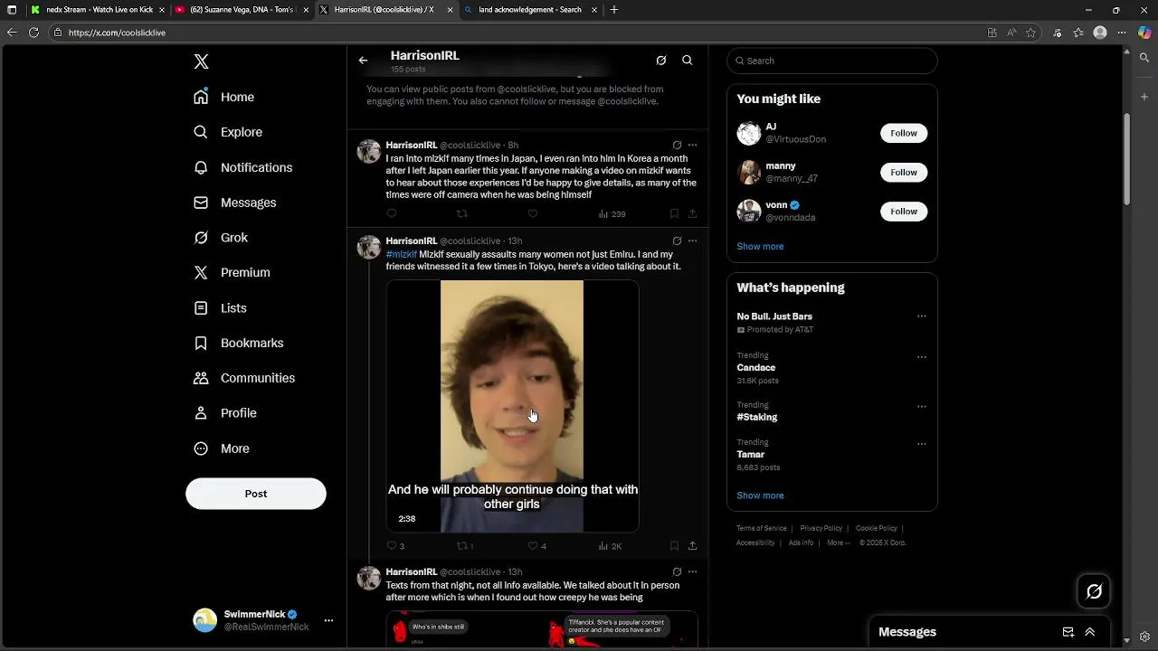
Task: Share the 8h post about Japan
Action: pyautogui.click(x=692, y=214)
